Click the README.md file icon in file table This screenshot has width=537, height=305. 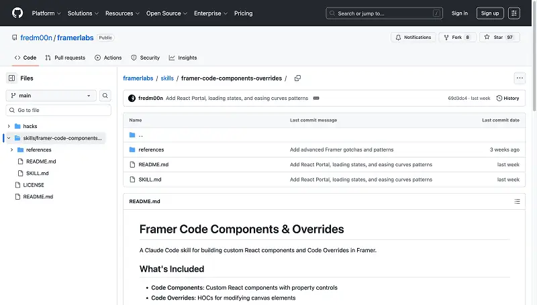(x=132, y=164)
